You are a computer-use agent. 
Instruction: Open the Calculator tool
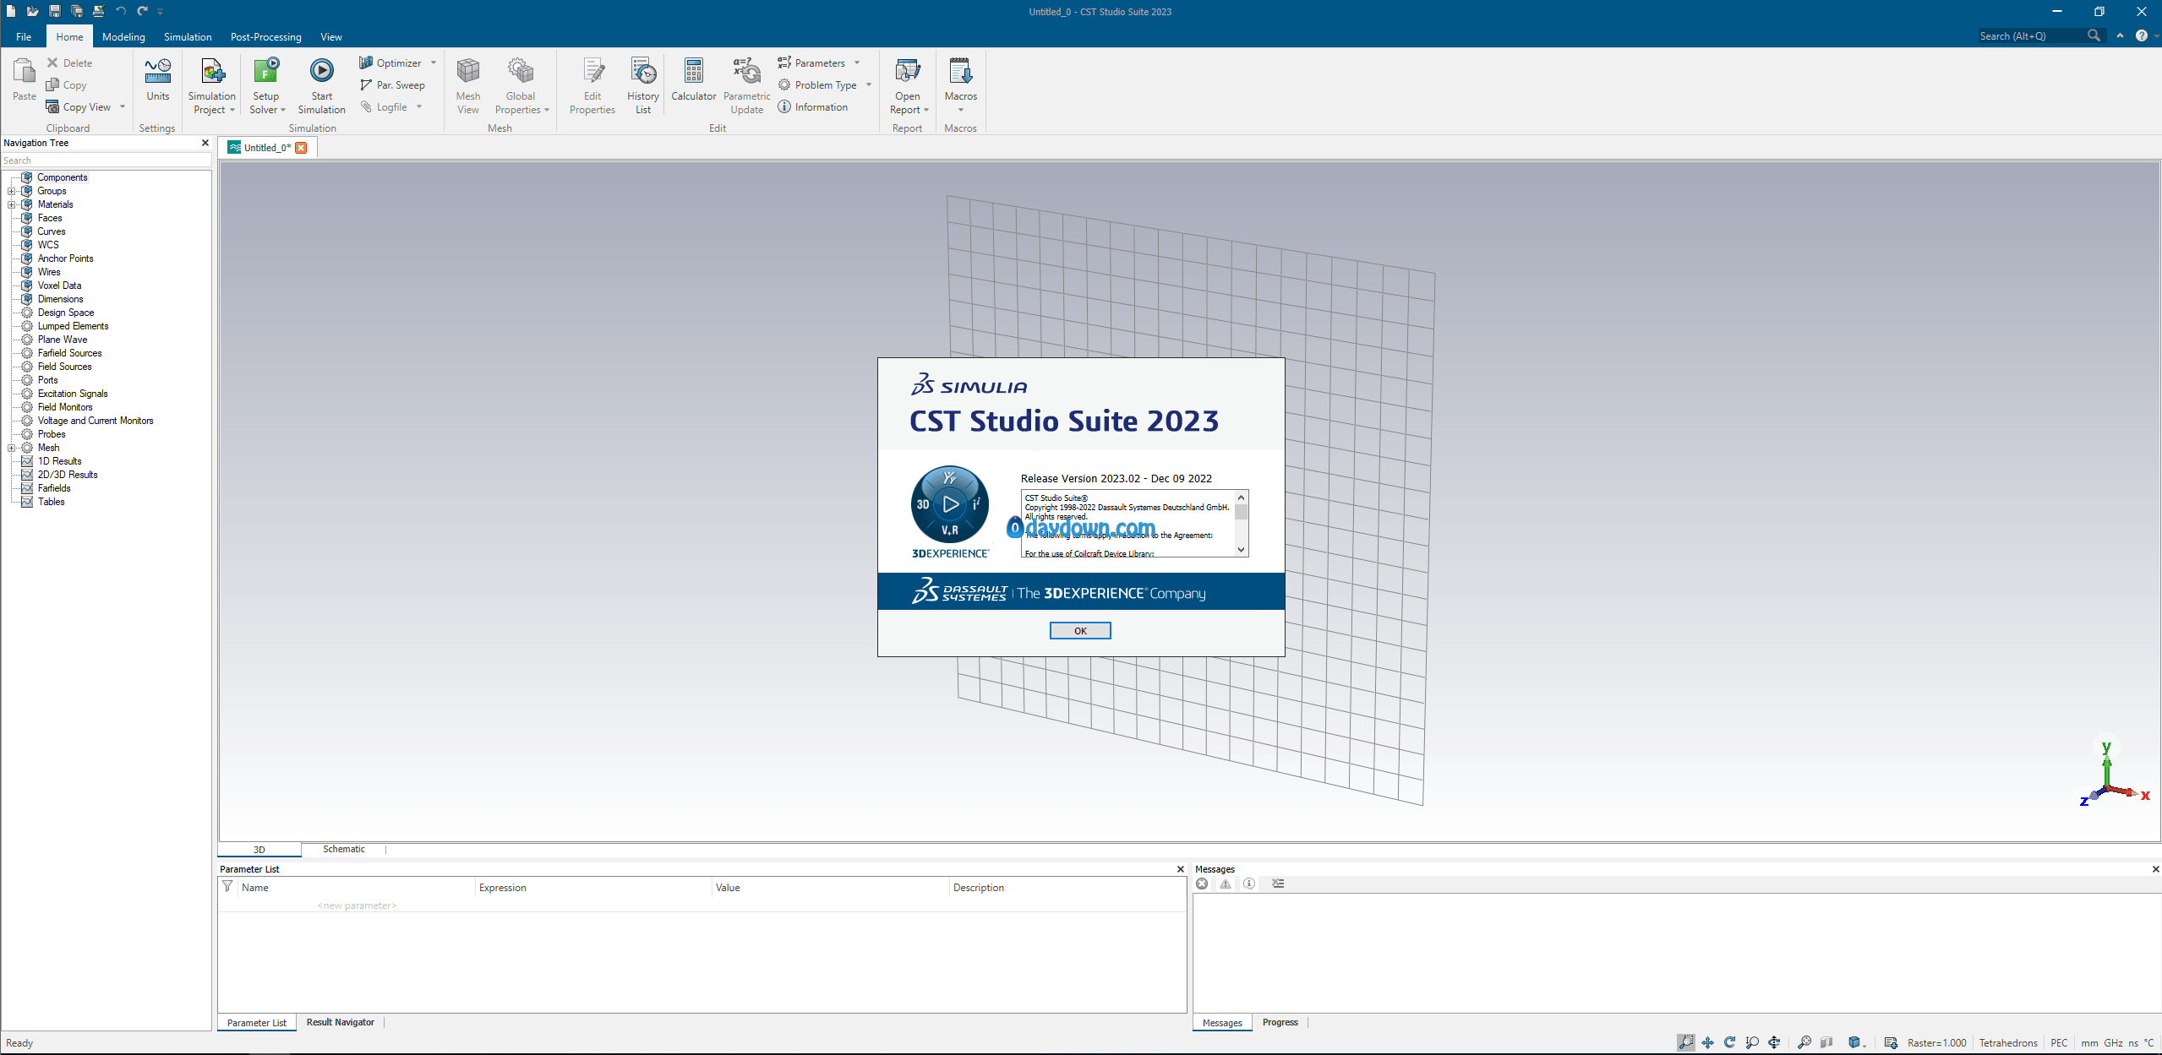(x=693, y=71)
